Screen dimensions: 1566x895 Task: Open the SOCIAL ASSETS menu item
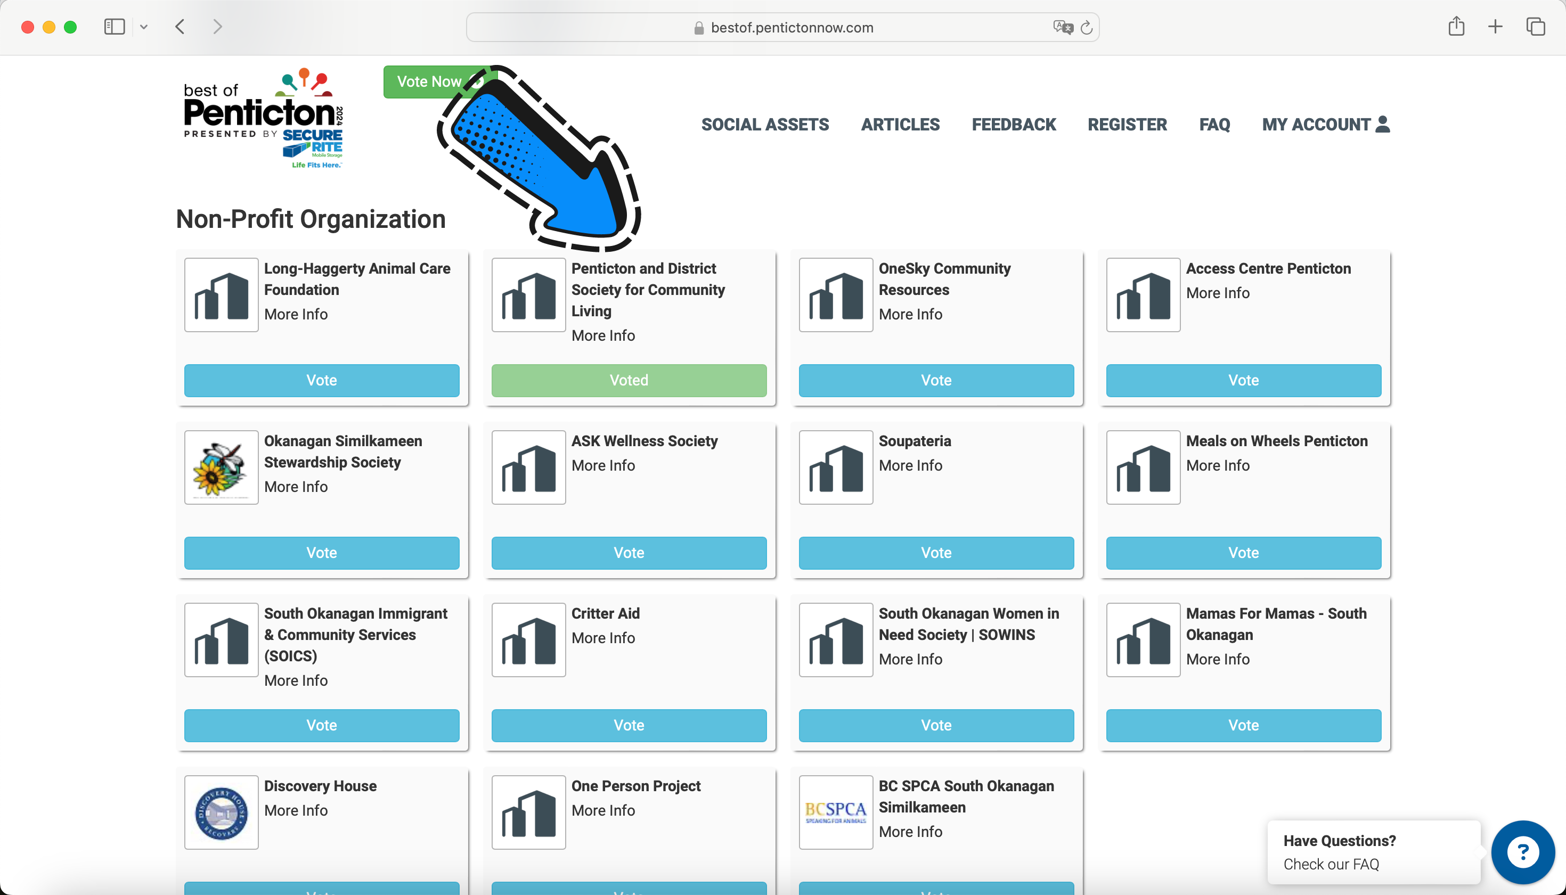click(x=765, y=124)
